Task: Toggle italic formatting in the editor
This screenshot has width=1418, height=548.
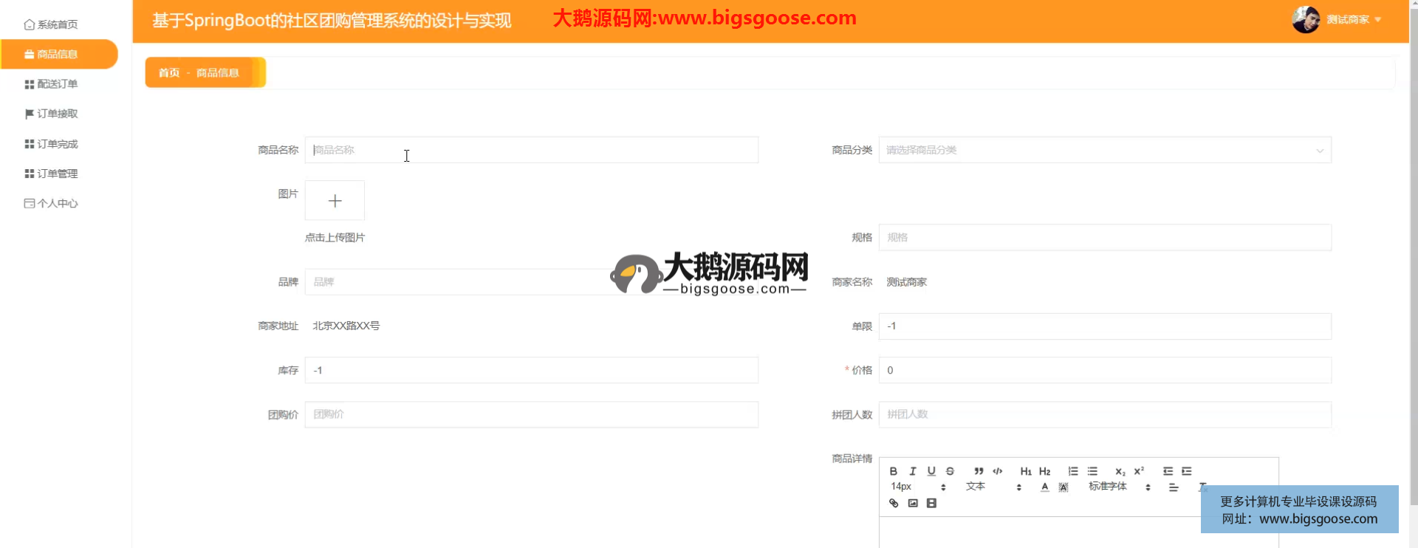Action: coord(912,471)
